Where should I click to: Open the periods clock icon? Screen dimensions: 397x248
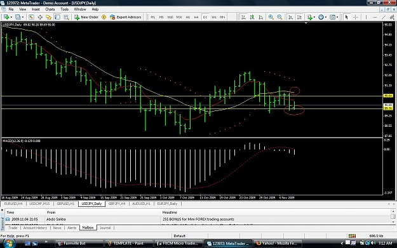point(321,17)
